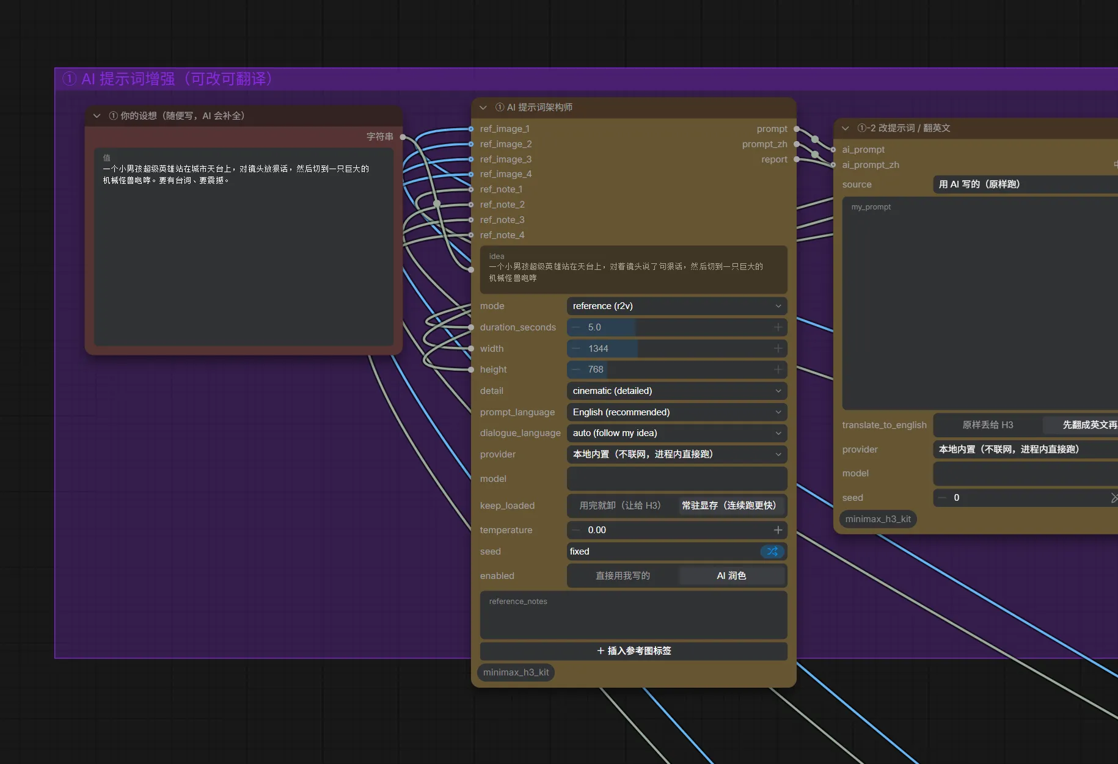
Task: Click minimax_h3_kit badge on 提示词架构师 node
Action: click(516, 672)
